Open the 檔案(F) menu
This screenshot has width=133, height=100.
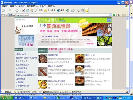coord(5,6)
